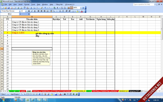This screenshot has width=163, height=102.
Task: Click the AutoSum sigma icon
Action: 58,8
